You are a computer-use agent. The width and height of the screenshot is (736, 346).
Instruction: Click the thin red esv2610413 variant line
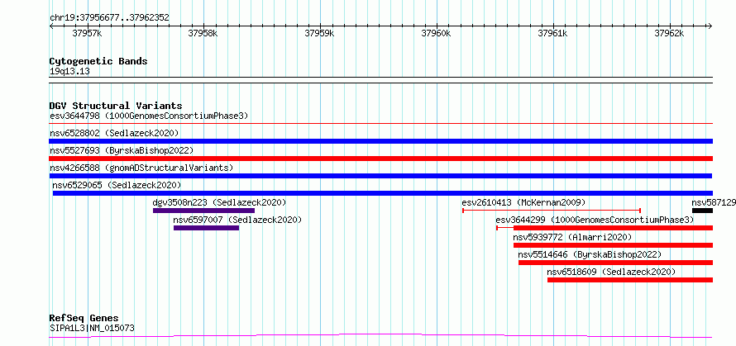[x=552, y=211]
